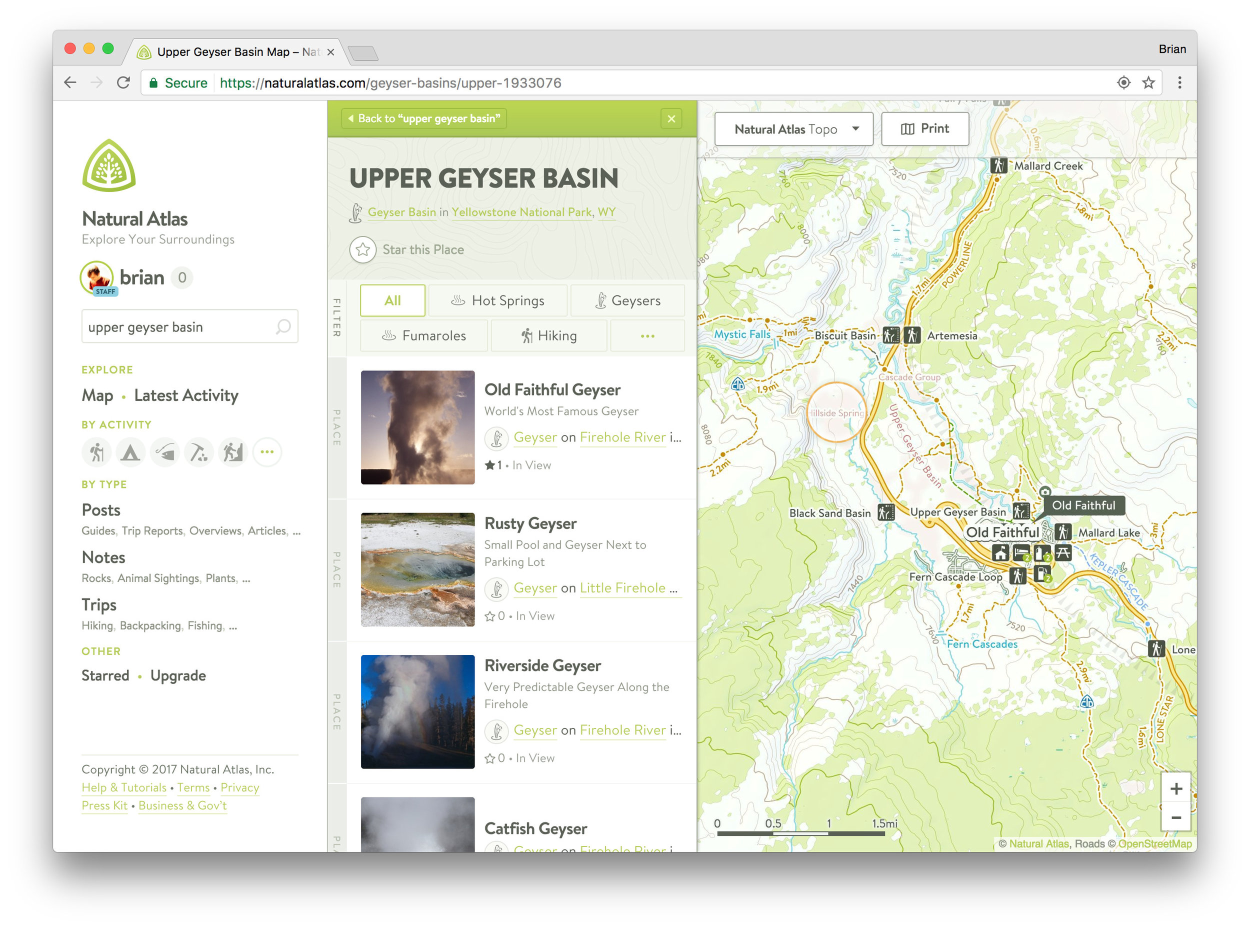Filter by Fumaroles
The width and height of the screenshot is (1250, 928).
click(424, 336)
